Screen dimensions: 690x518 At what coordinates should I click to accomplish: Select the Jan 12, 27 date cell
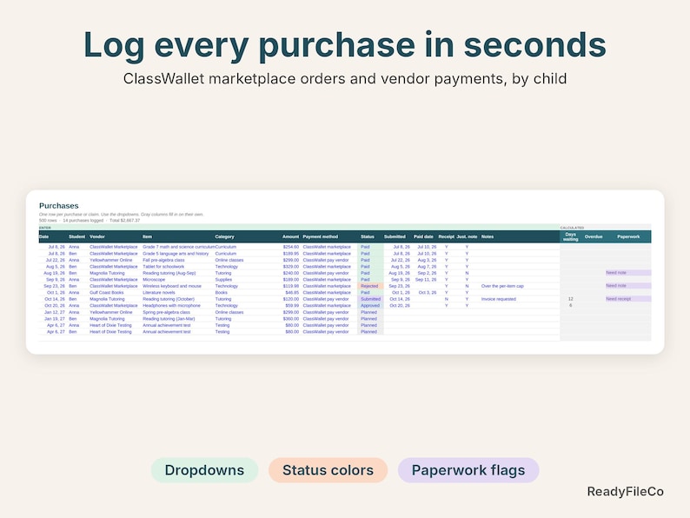[55, 312]
